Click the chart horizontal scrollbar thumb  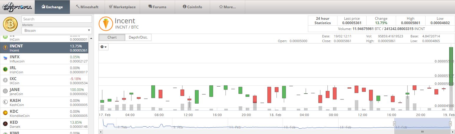pyautogui.click(x=422, y=132)
